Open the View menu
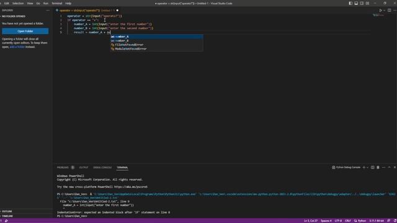 [30, 3]
